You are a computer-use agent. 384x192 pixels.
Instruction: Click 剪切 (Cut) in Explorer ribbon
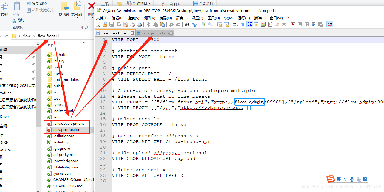click(x=18, y=20)
